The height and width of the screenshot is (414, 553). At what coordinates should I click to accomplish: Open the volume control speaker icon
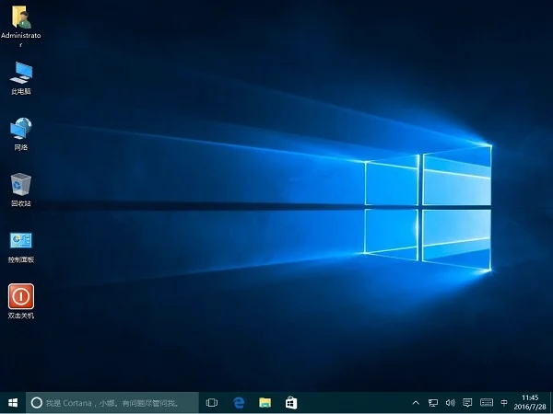(x=450, y=402)
